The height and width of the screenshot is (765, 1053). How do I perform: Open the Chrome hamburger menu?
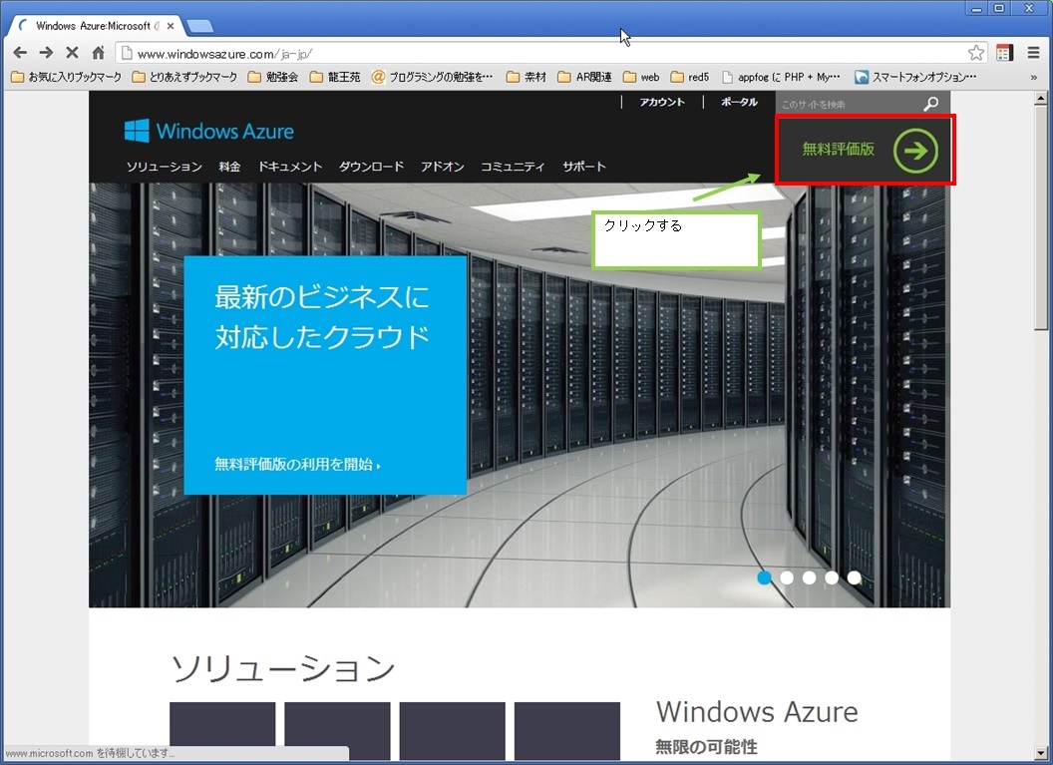(x=1033, y=53)
